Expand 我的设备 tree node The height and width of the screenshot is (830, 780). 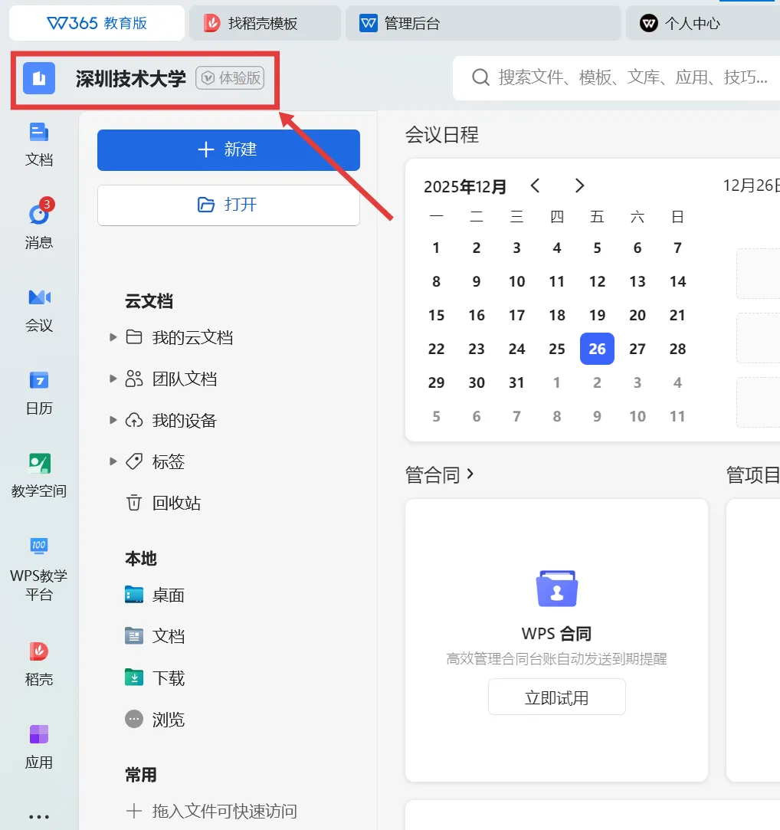pyautogui.click(x=113, y=420)
